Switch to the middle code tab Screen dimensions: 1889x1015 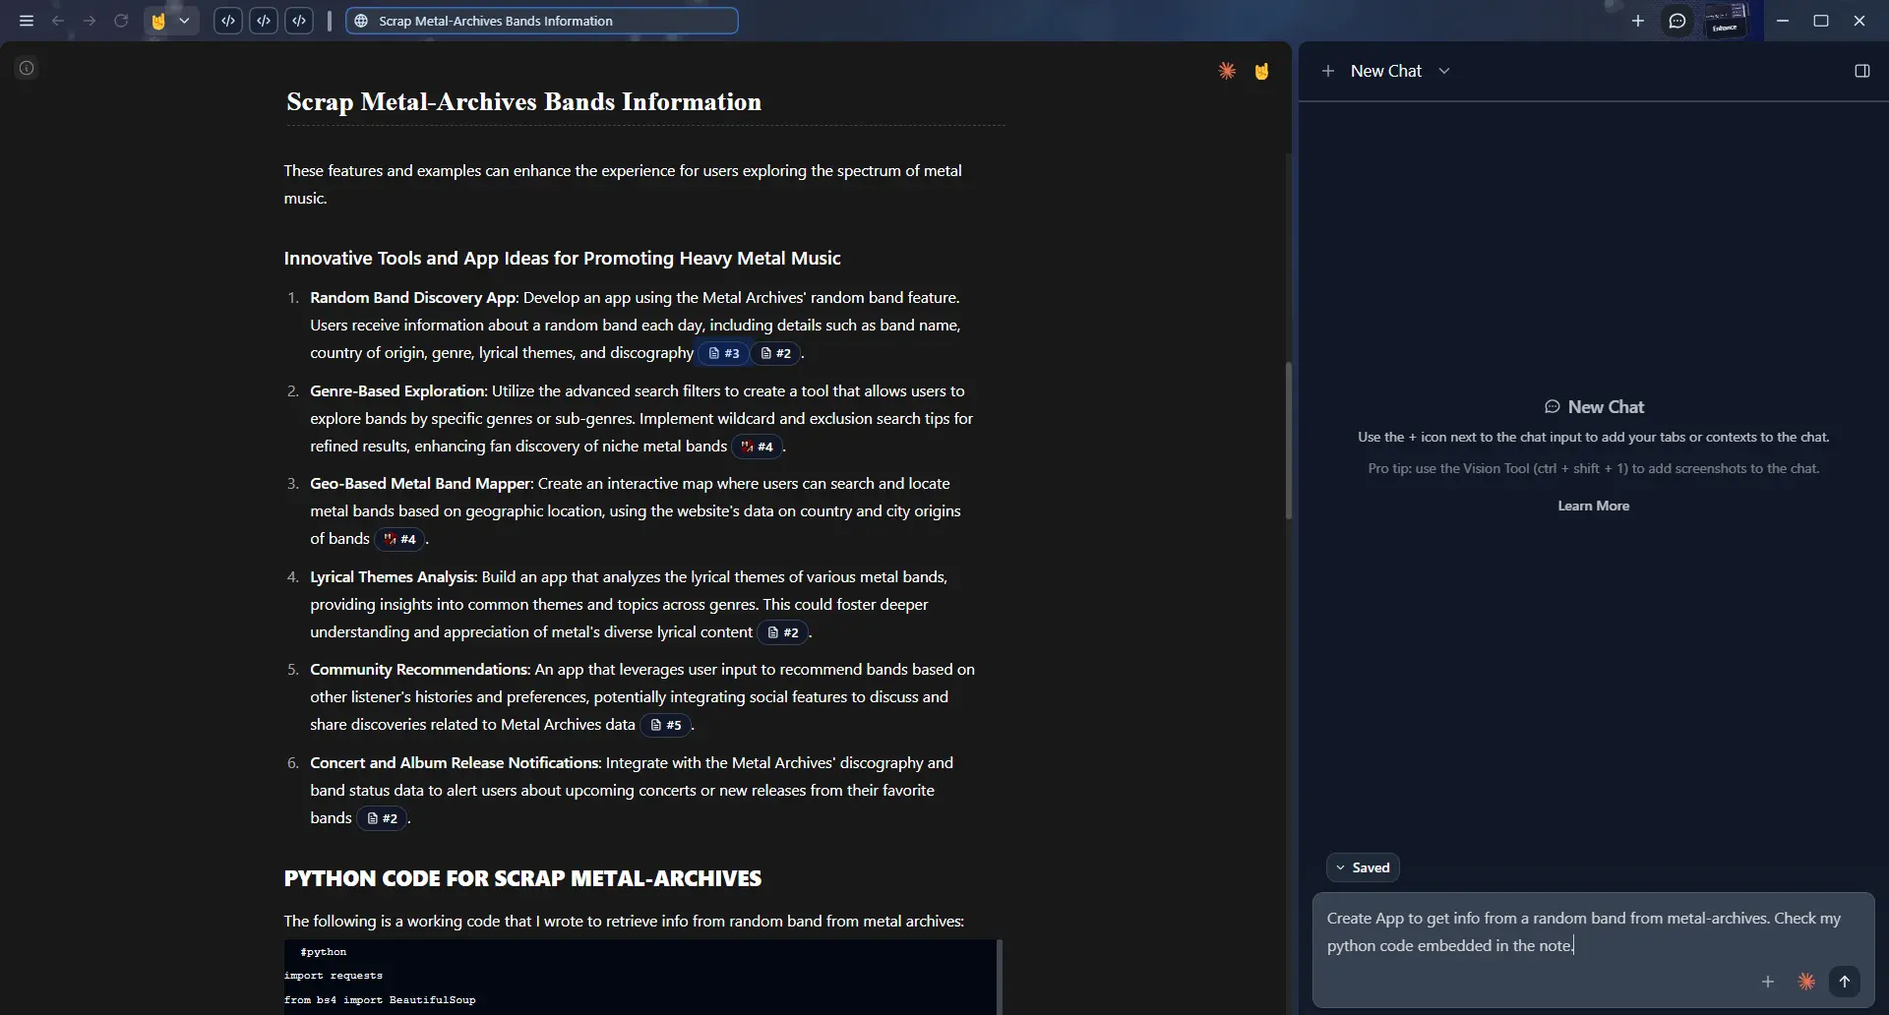pos(264,21)
